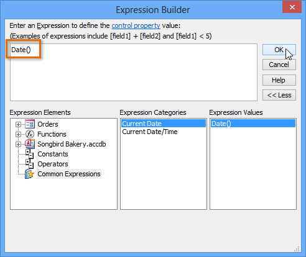The image size is (306, 257).
Task: Expand the Orders tree node
Action: pos(18,124)
